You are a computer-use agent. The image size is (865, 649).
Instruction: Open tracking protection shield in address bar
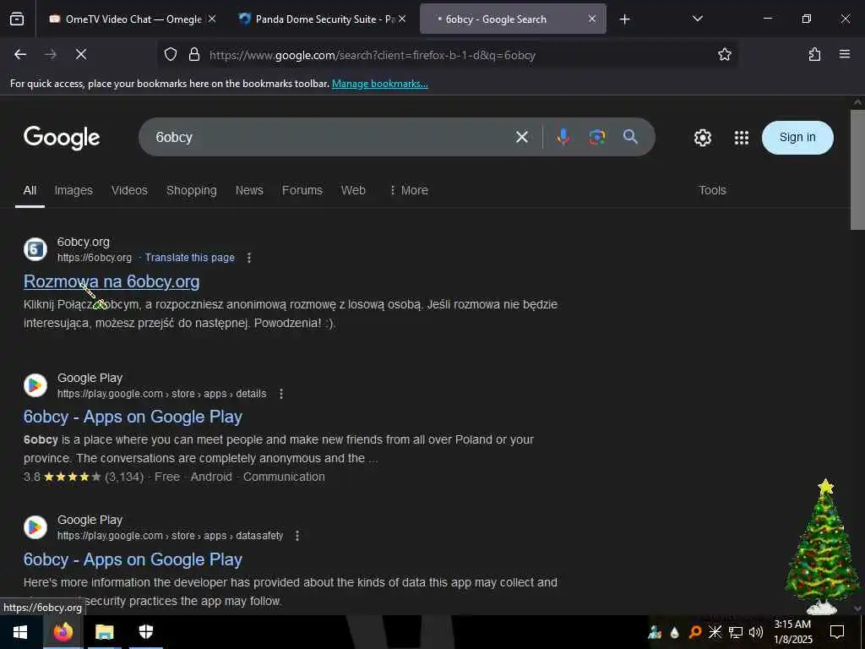(171, 54)
